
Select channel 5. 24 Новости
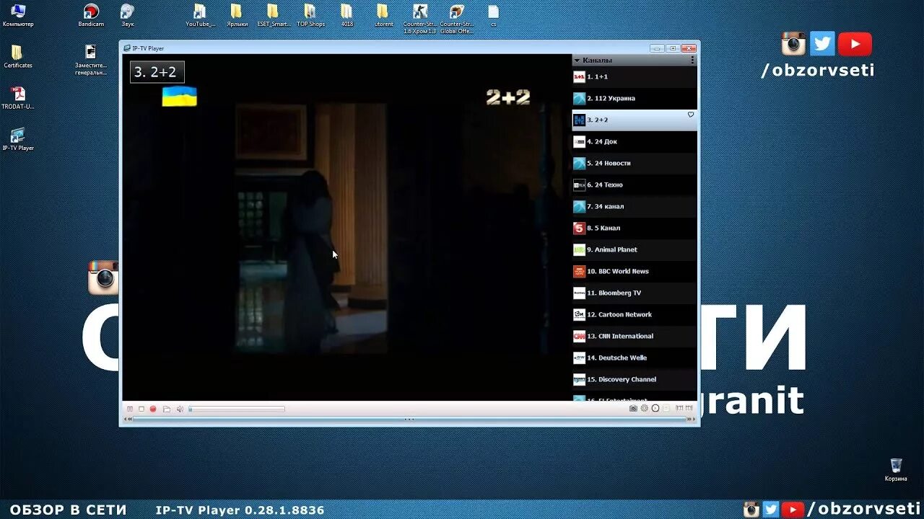635,163
